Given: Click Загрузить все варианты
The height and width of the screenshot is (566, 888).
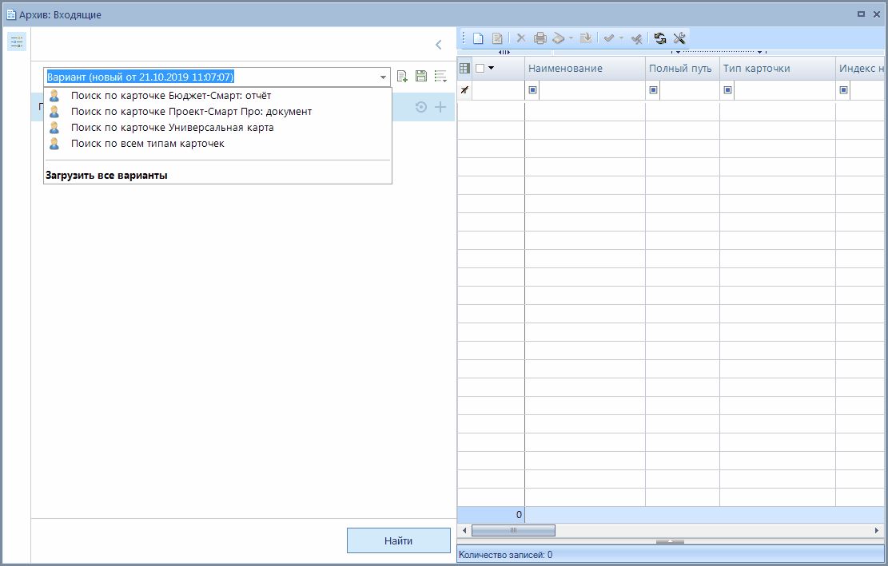Looking at the screenshot, I should click(106, 175).
